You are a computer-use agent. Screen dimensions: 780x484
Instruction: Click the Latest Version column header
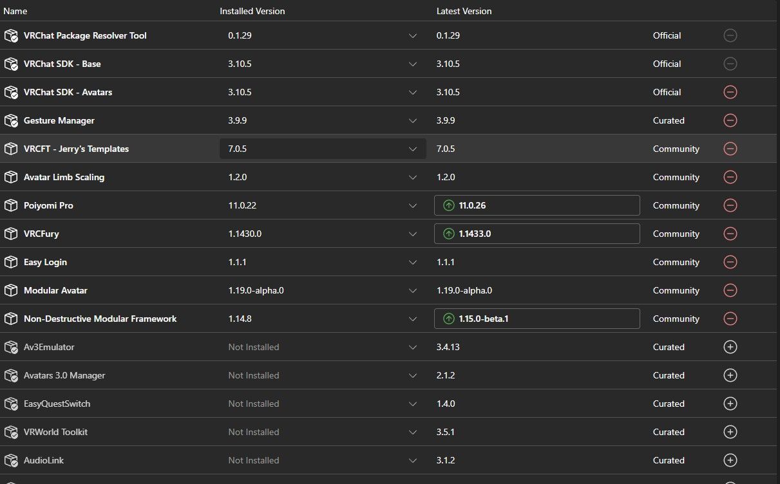(464, 11)
